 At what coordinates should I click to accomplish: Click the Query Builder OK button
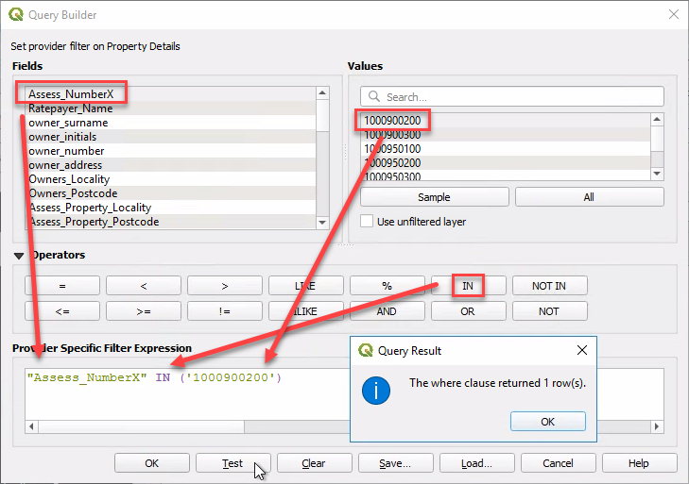tap(152, 463)
